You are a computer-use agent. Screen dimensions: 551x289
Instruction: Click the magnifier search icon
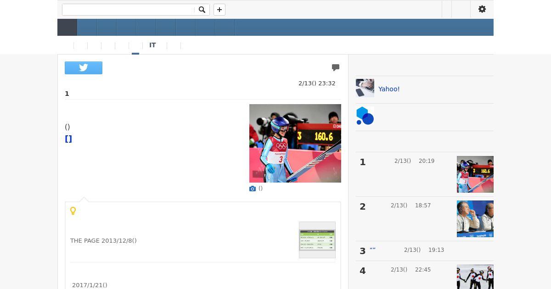(202, 10)
